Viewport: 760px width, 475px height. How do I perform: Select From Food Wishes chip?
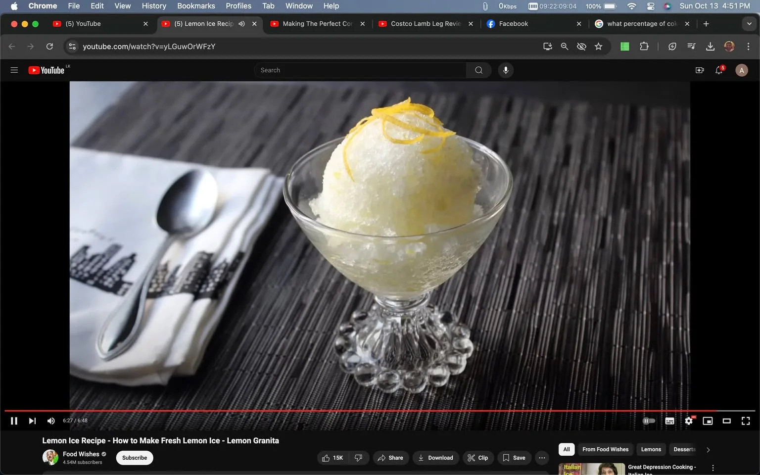605,449
